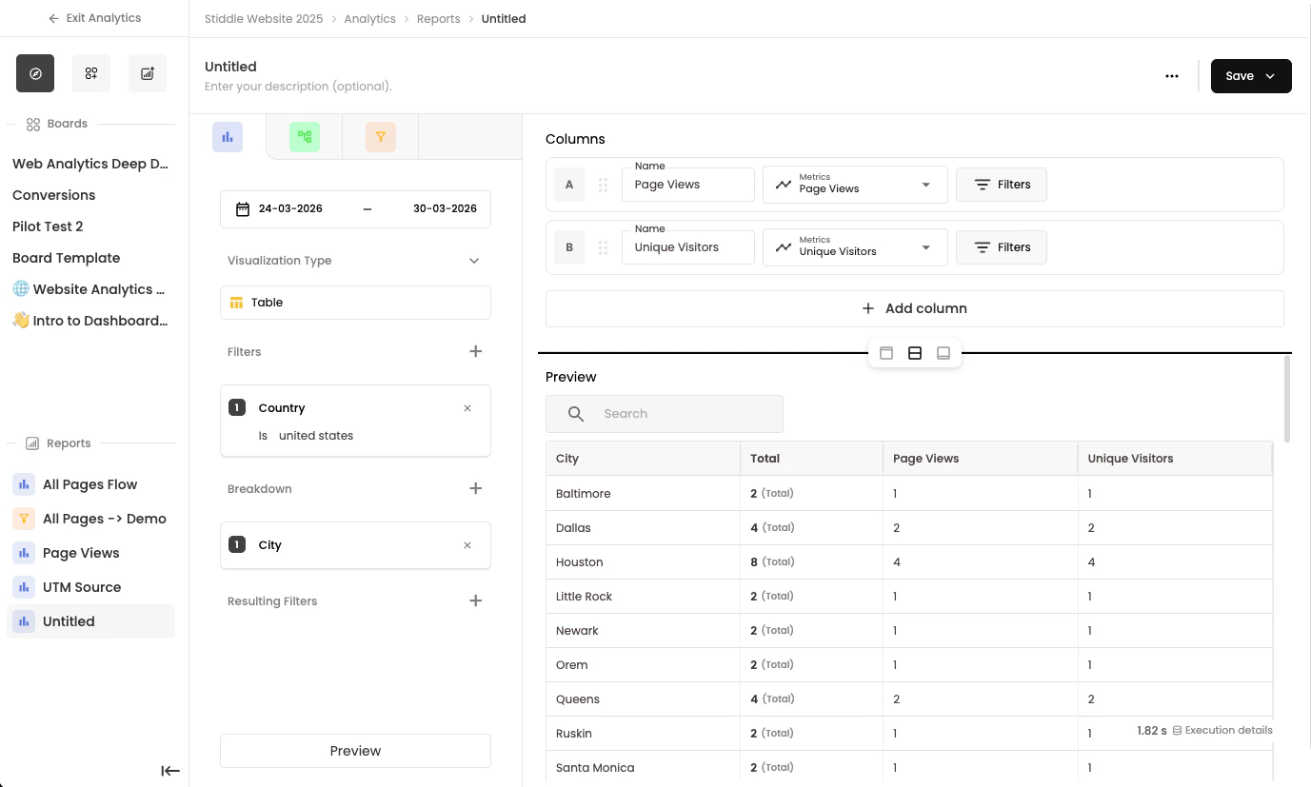Remove the Country filter
1311x787 pixels.
[x=467, y=408]
